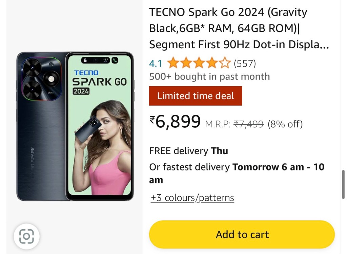This screenshot has width=347, height=254.
Task: Select the 6,899 deal price
Action: (178, 122)
